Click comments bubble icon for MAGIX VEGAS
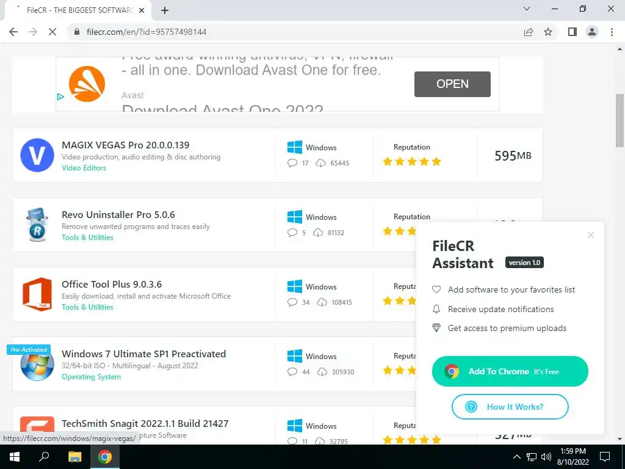Image resolution: width=625 pixels, height=469 pixels. coord(292,162)
